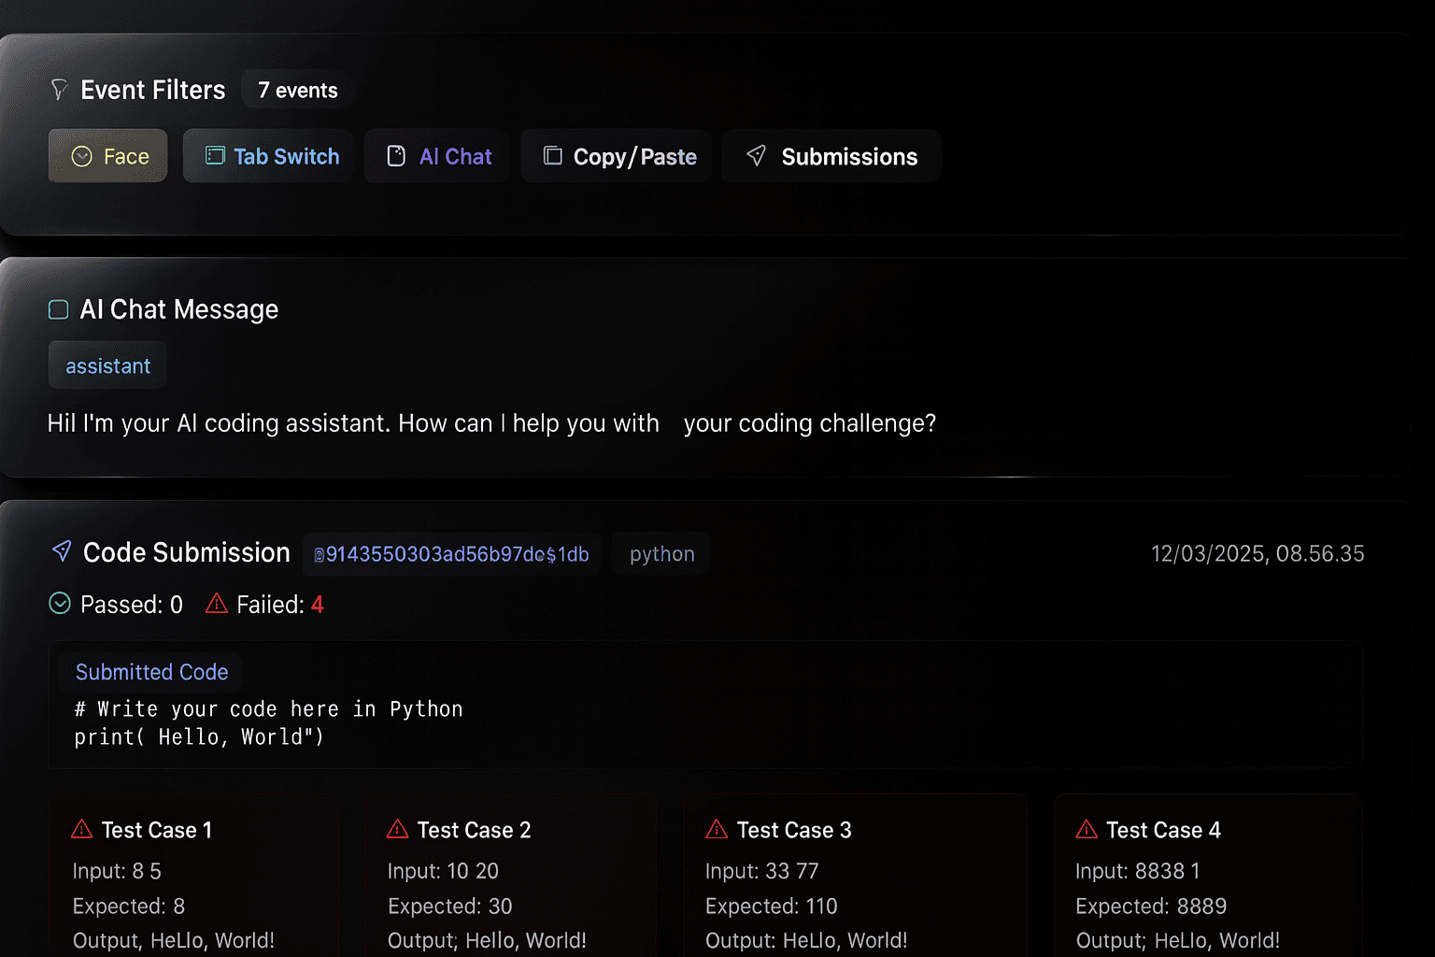Screen dimensions: 1435x957
Task: Click the smiley icon in Face filter
Action: coord(82,156)
